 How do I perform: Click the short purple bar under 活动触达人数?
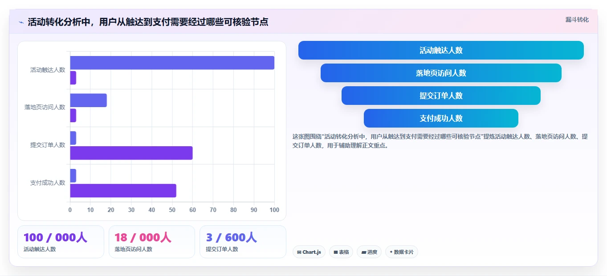[x=73, y=78]
